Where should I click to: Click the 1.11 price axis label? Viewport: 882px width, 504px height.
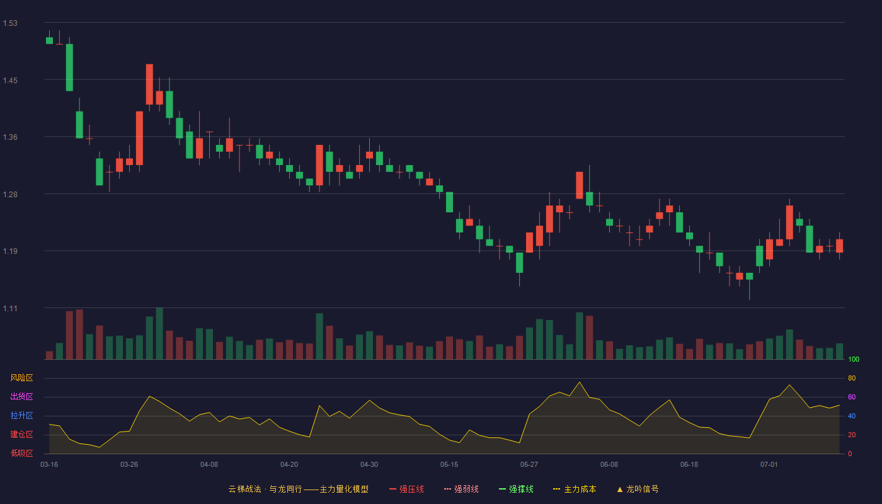tap(10, 309)
